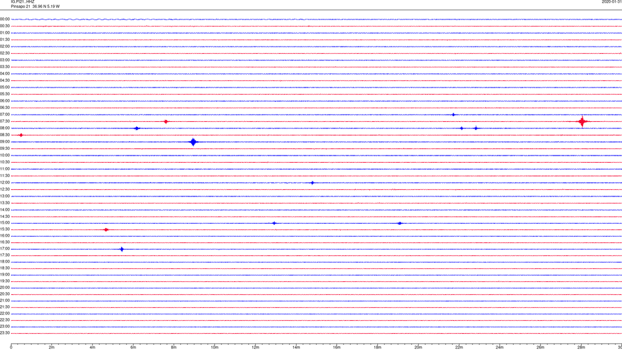Select the 21:30 row label

(5, 307)
